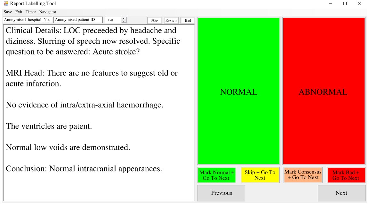The height and width of the screenshot is (205, 369).
Task: Click Mark Bad + Go To Next
Action: pyautogui.click(x=346, y=175)
